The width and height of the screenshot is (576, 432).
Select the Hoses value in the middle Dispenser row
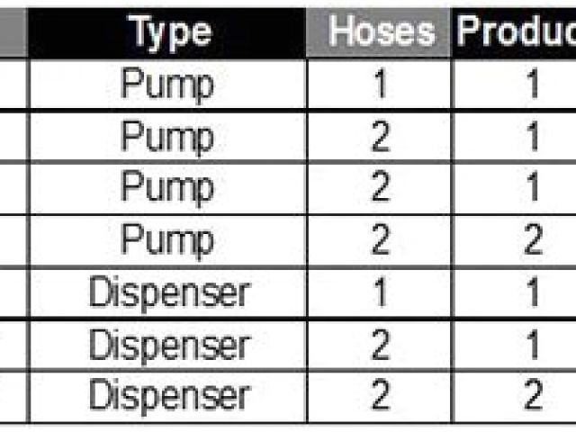coord(381,344)
